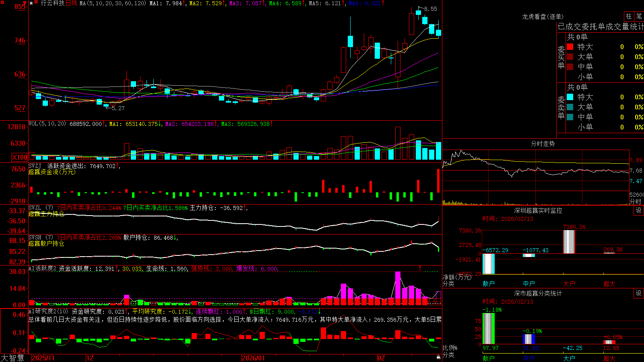Click the green MA4: 6.589 value
644x362 pixels.
[287, 3]
